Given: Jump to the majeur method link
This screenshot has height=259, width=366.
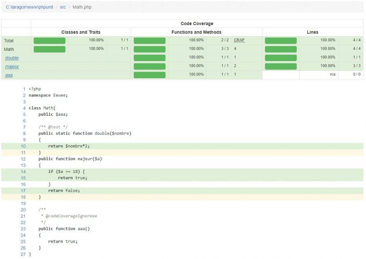Looking at the screenshot, I should (x=12, y=67).
